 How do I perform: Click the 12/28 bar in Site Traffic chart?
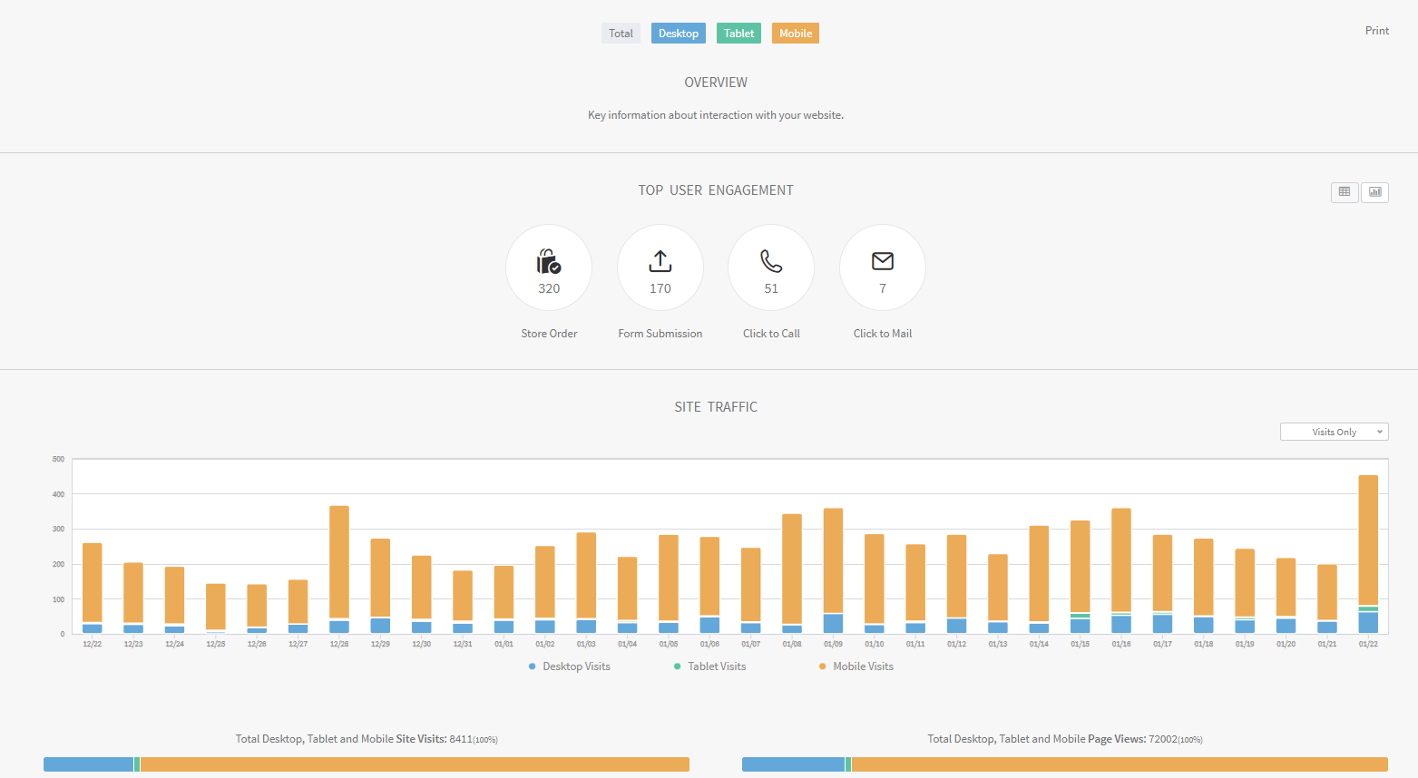coord(339,569)
